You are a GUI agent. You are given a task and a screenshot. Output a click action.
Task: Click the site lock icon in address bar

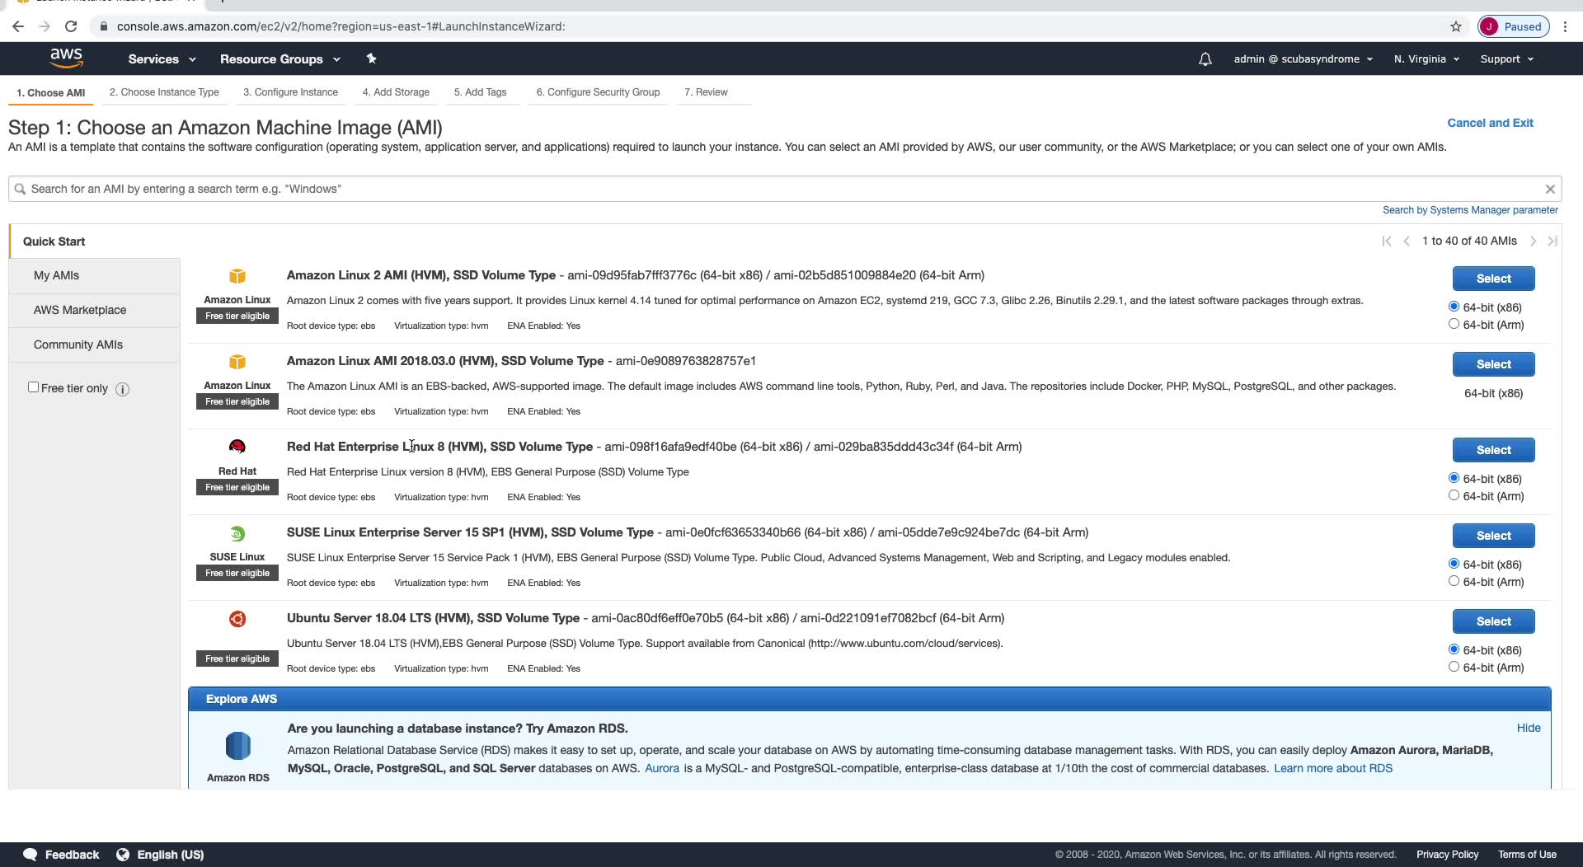(x=103, y=26)
